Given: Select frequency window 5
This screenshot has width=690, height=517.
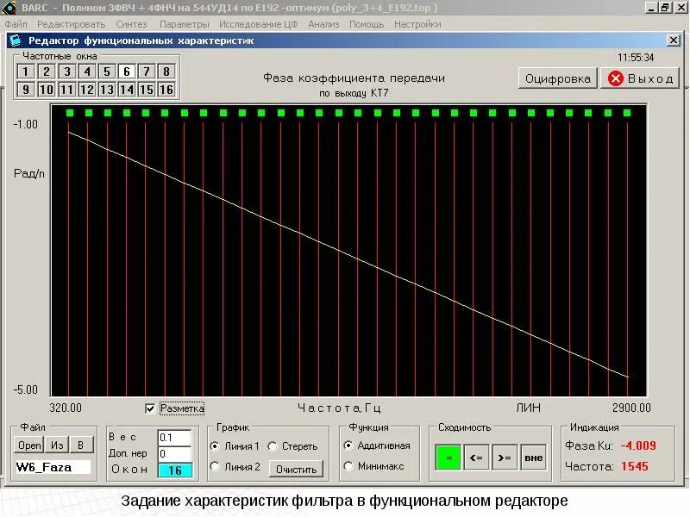Looking at the screenshot, I should [106, 72].
